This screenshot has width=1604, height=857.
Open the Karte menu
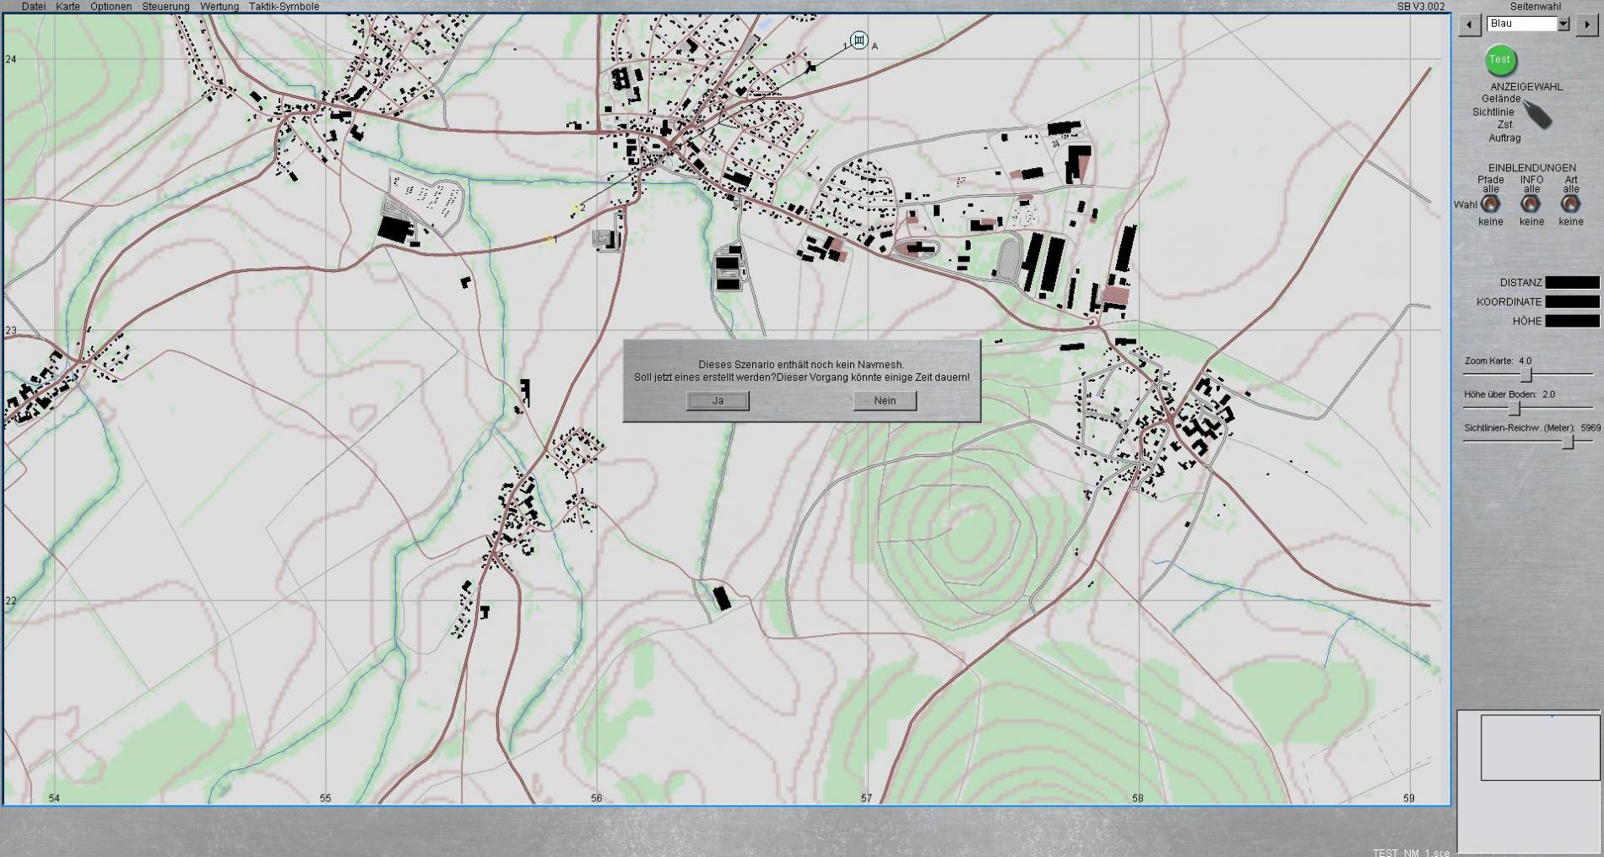click(68, 7)
